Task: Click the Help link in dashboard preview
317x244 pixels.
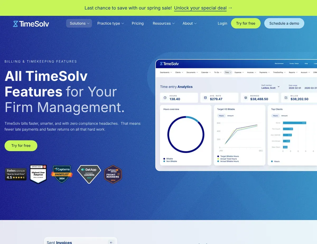Action: coord(306,64)
